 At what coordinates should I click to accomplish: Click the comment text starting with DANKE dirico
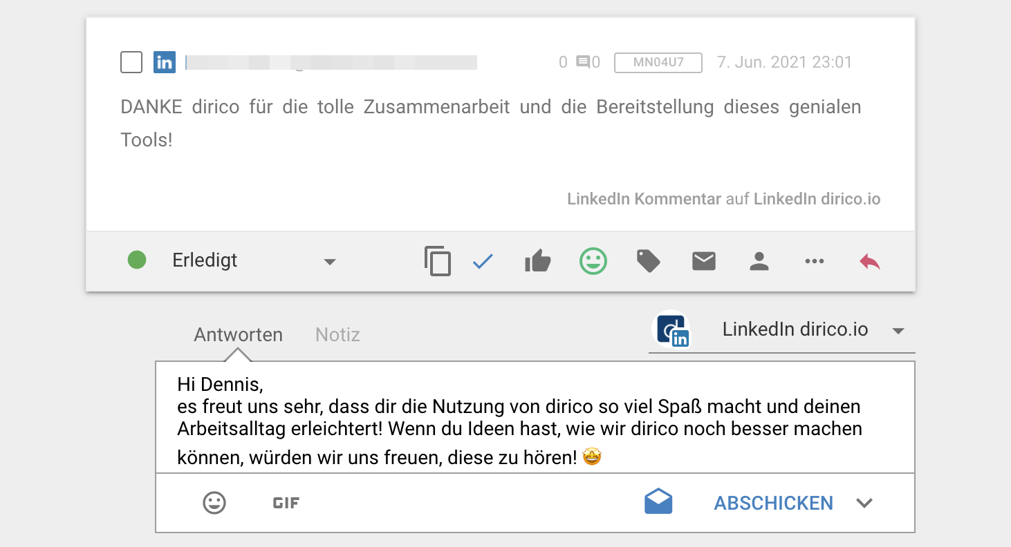pos(490,123)
